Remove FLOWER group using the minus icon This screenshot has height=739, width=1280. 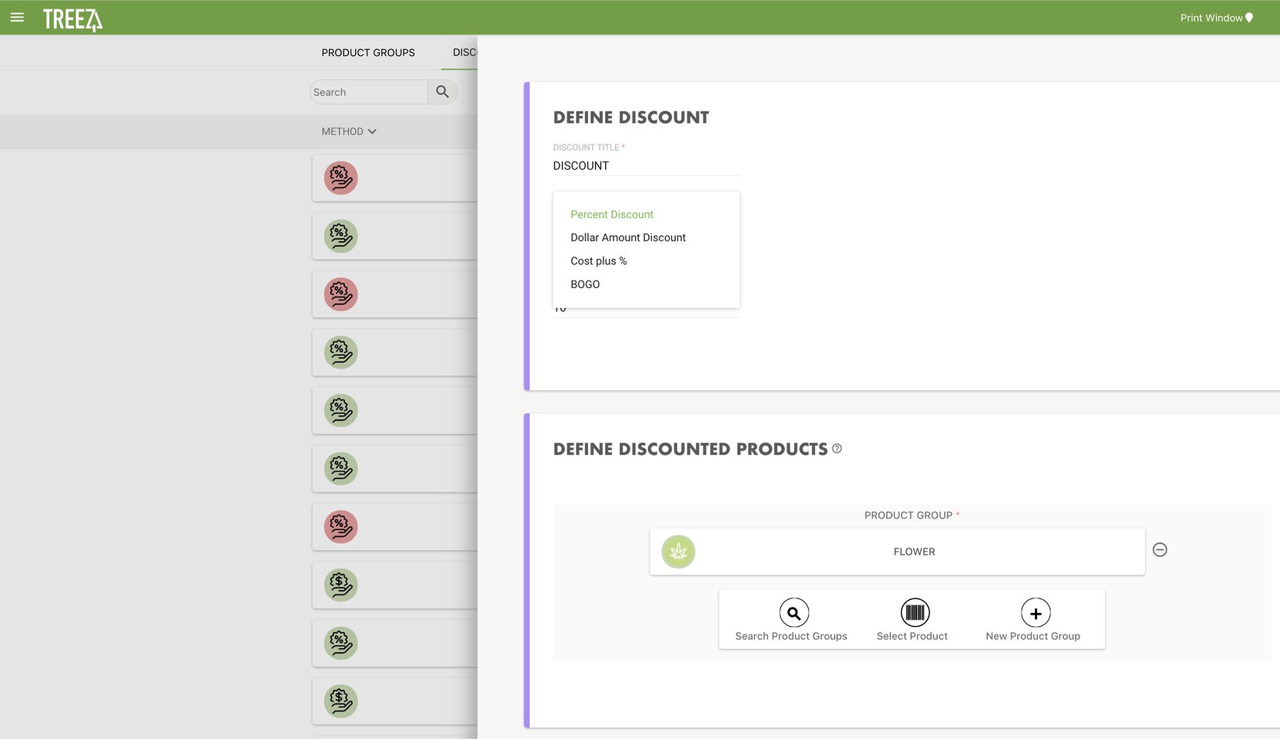click(x=1160, y=549)
